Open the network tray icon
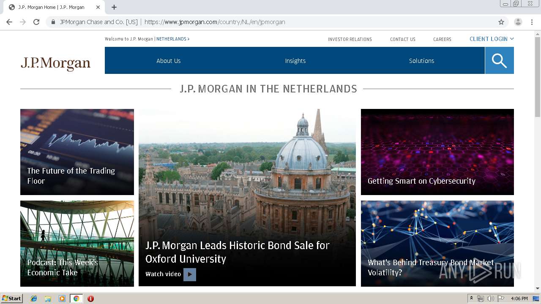 click(x=481, y=299)
